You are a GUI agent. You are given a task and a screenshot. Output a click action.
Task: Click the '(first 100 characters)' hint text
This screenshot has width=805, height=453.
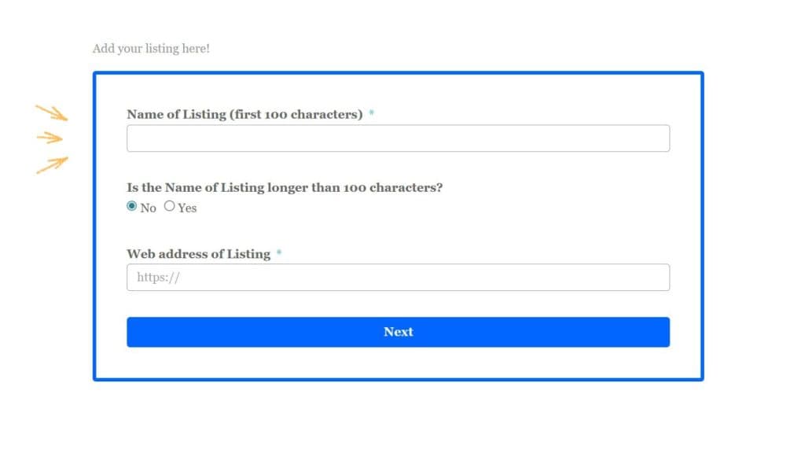coord(296,115)
